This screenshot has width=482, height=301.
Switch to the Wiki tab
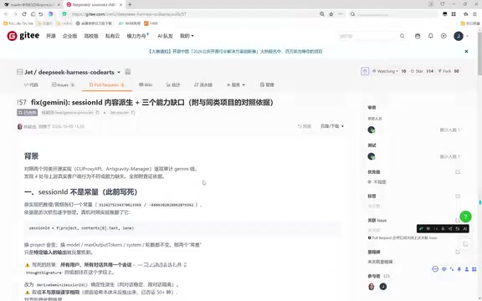click(146, 84)
